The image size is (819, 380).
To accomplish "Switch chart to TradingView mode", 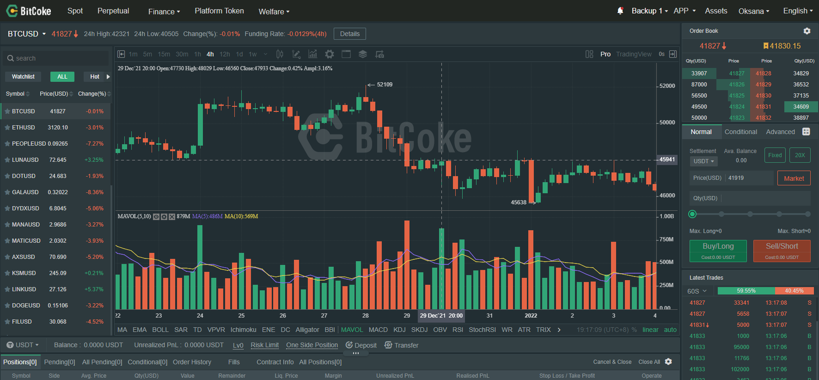I will [634, 54].
